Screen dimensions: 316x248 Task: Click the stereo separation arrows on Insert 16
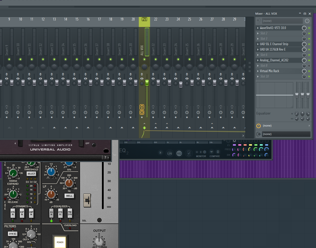[x=86, y=79]
